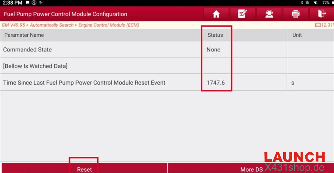Print the current data screen
Screen dimensions: 334x173
(296, 14)
